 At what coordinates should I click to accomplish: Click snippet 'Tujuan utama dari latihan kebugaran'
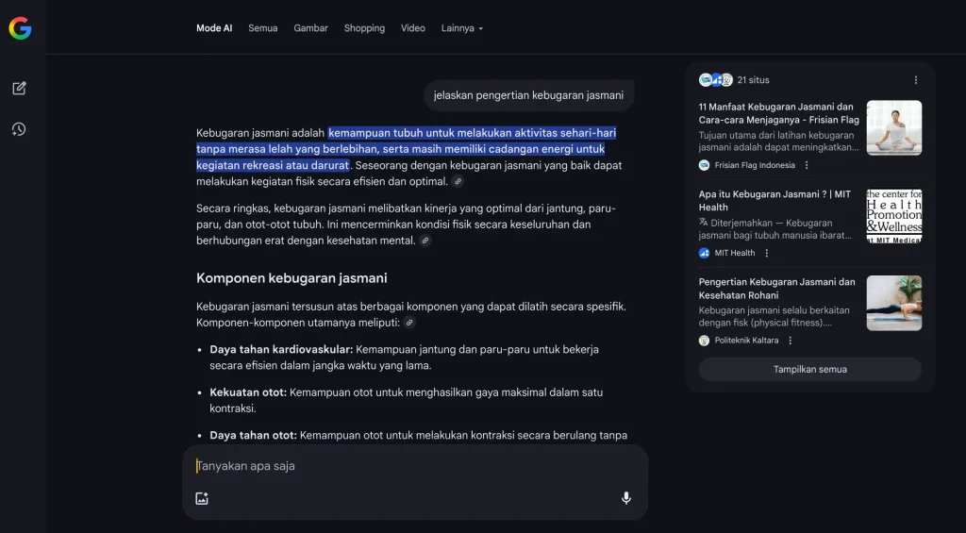pos(778,142)
